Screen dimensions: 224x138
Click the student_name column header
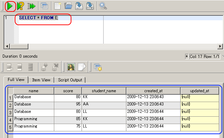(x=104, y=91)
